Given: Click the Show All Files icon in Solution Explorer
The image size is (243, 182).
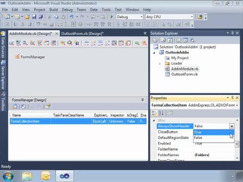Looking at the screenshot, I should click(x=163, y=40).
